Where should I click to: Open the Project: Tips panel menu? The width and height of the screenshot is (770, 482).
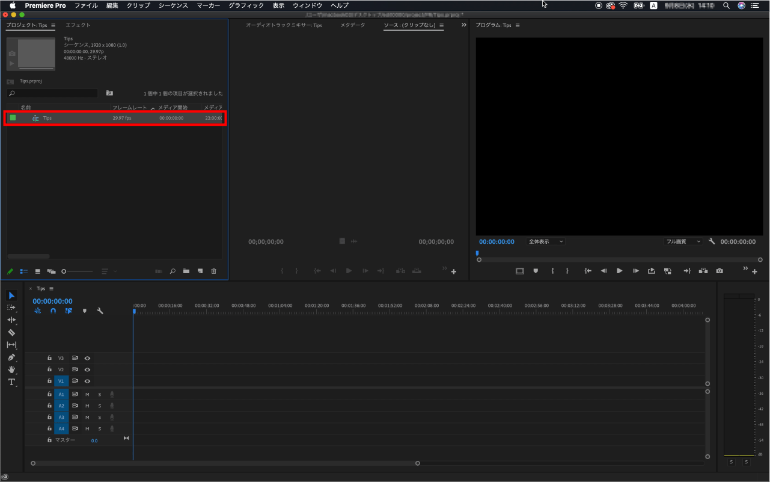[53, 25]
